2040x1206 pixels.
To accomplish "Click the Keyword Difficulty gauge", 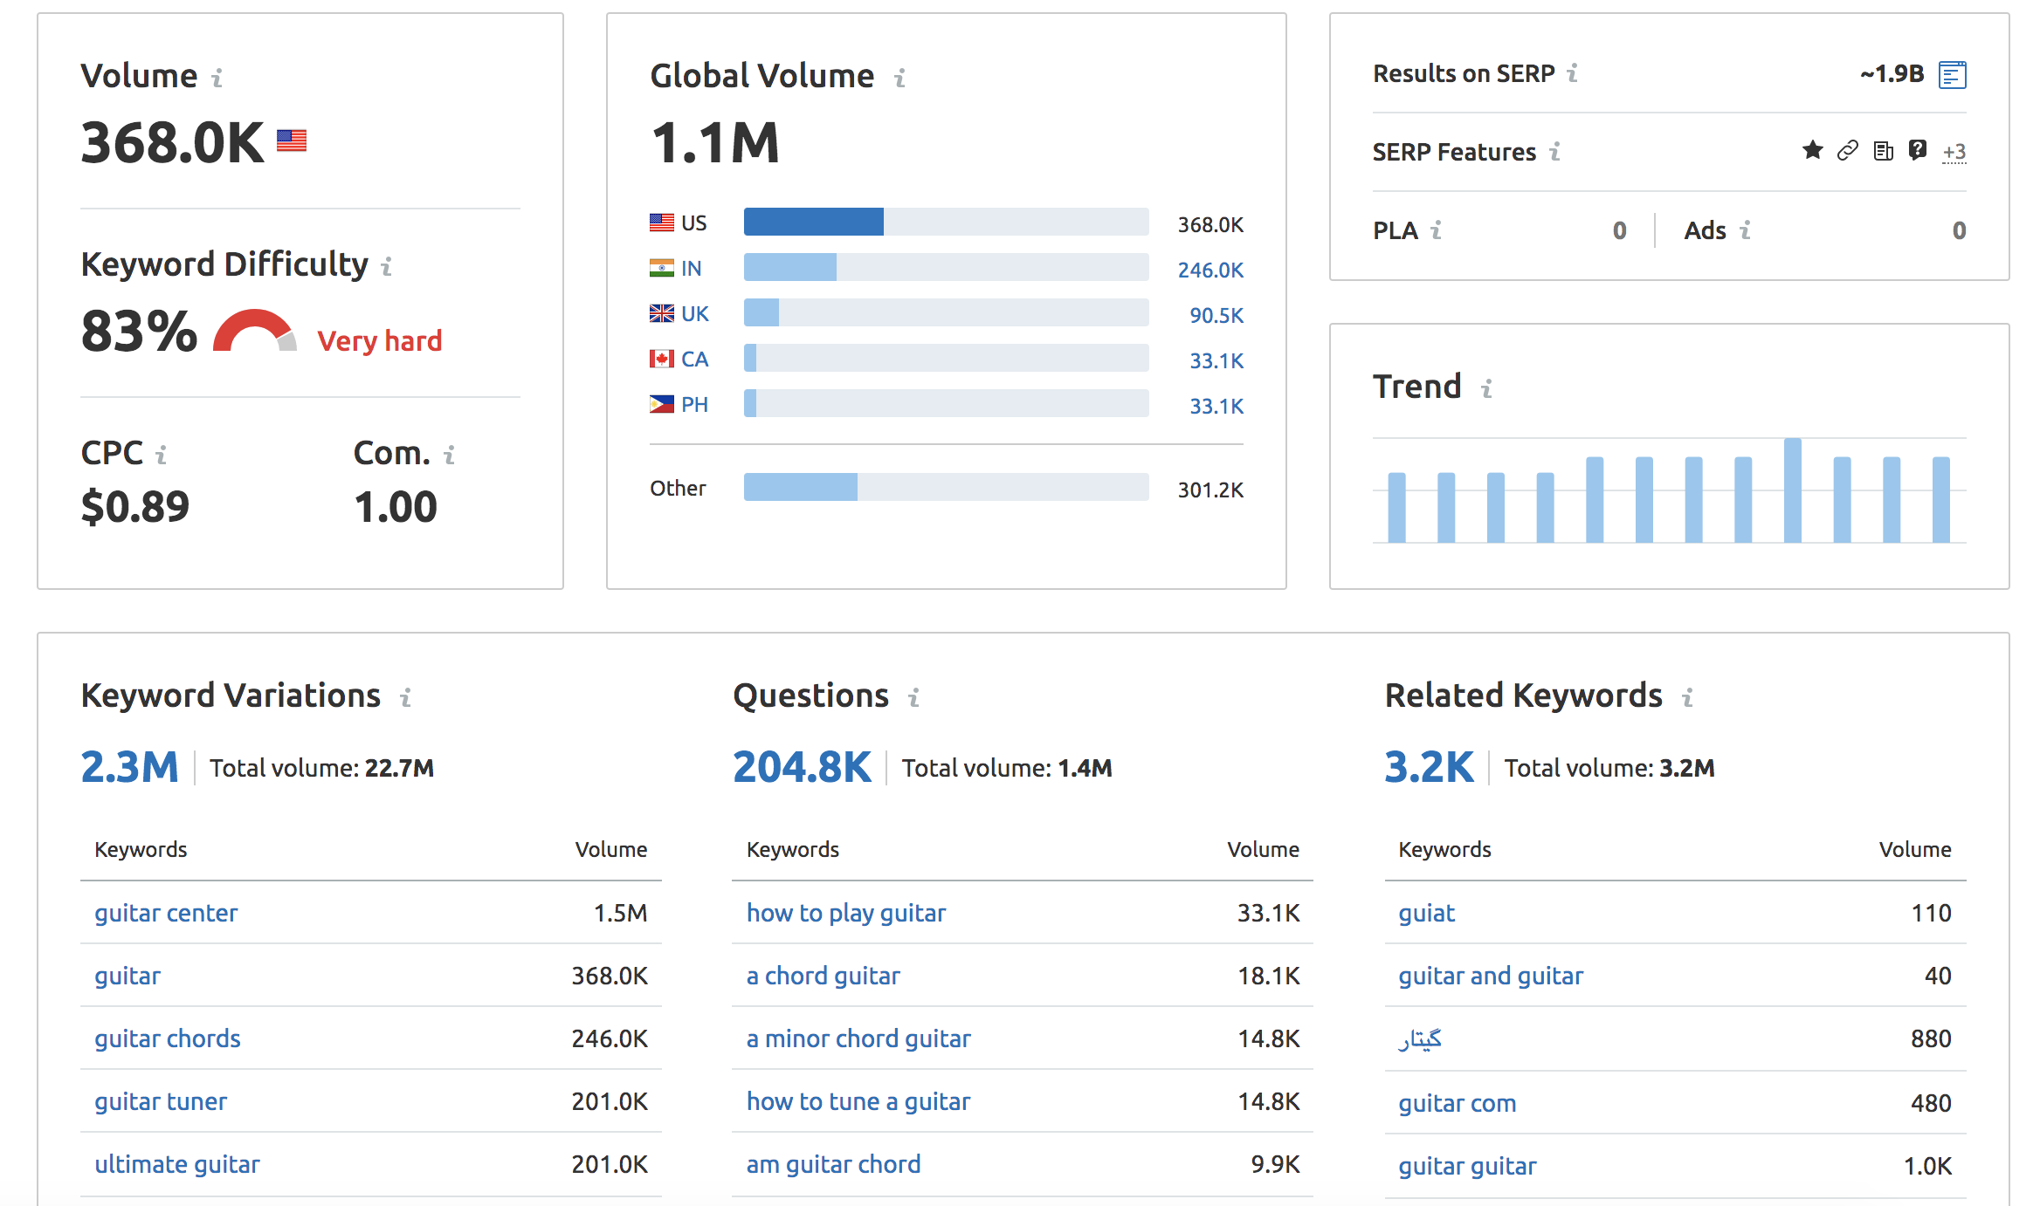I will 255,332.
